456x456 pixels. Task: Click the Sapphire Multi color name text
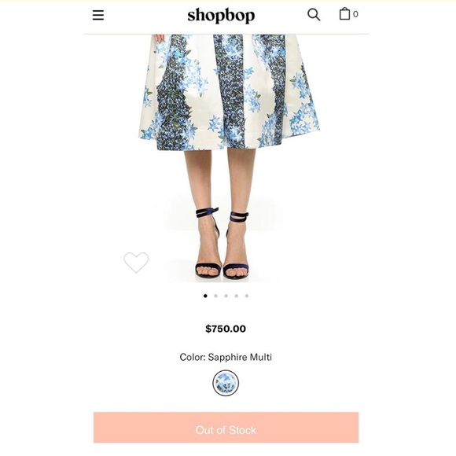(x=240, y=357)
